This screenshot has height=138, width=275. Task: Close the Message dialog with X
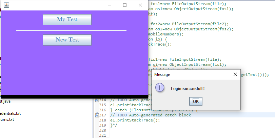pos(235,74)
